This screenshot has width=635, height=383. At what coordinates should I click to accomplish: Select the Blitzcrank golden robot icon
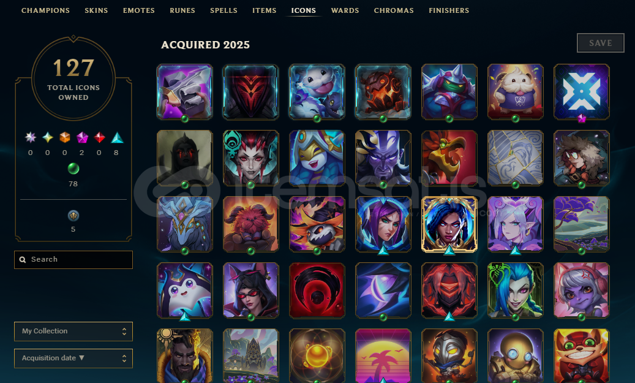click(x=515, y=355)
